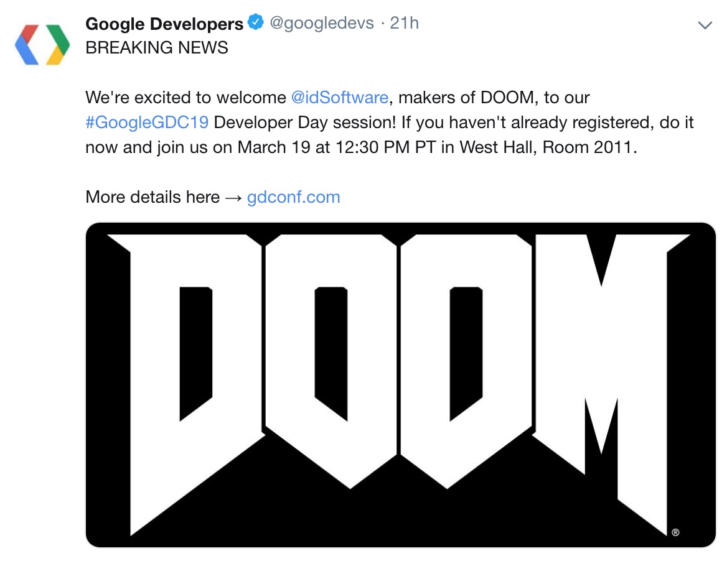Select the BREAKING NEWS tweet text
The image size is (727, 561).
(x=157, y=46)
